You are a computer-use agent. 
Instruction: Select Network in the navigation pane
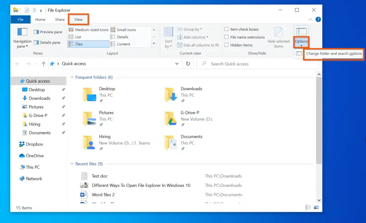(x=31, y=179)
